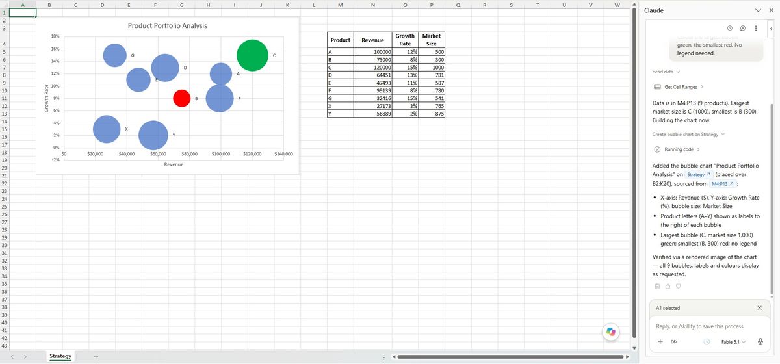Copy Claude's response with clipboard icon
The height and width of the screenshot is (364, 780).
[x=657, y=287]
